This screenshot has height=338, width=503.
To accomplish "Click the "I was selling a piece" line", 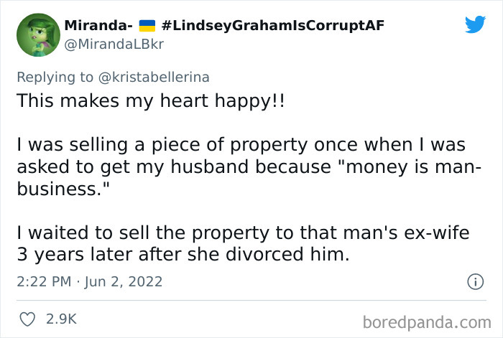I will point(242,146).
